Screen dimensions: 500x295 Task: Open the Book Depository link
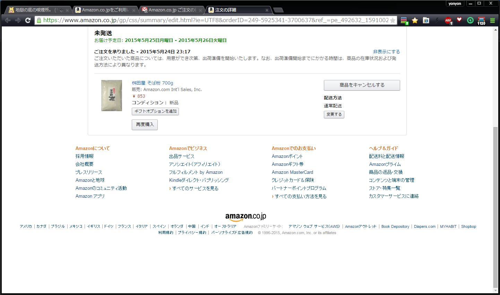point(395,226)
